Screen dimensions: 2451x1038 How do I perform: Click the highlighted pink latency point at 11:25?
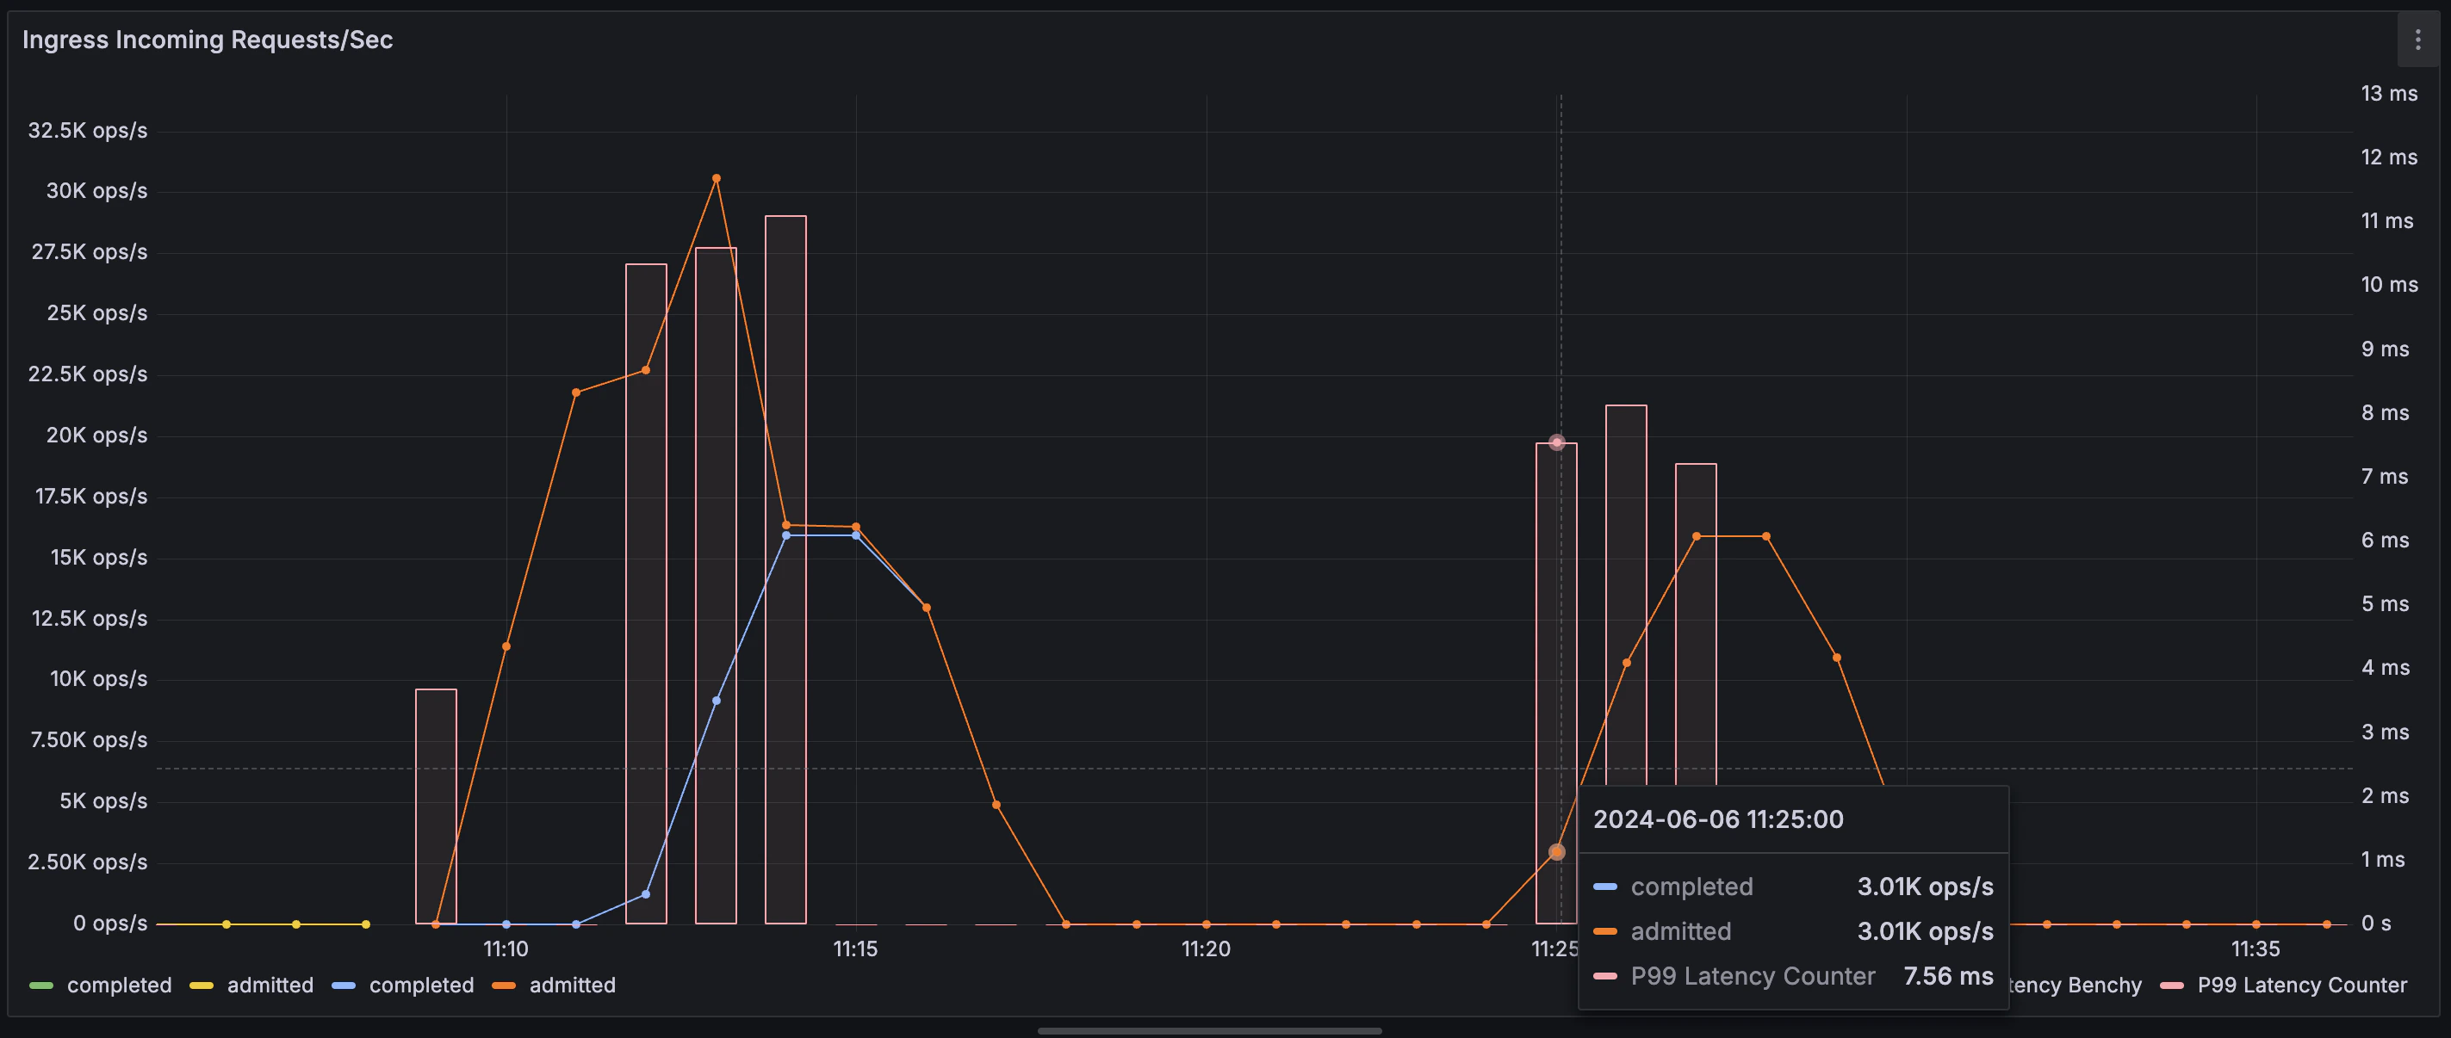pos(1556,443)
